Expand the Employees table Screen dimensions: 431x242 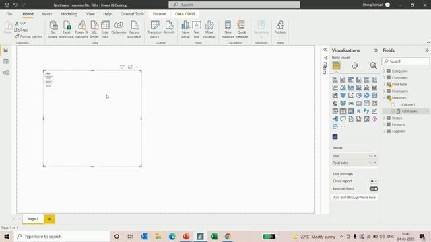pos(385,91)
